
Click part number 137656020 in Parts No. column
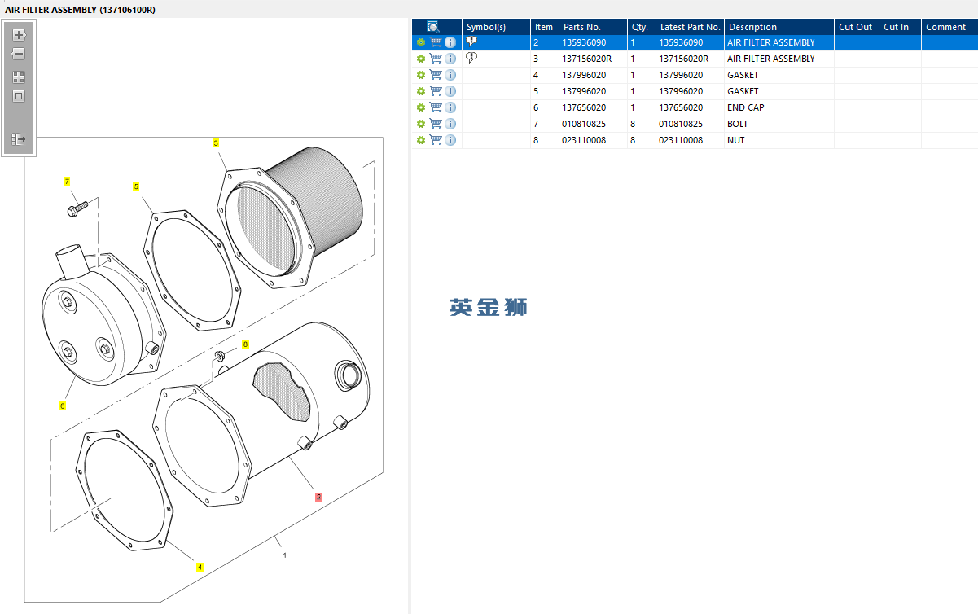click(x=584, y=107)
